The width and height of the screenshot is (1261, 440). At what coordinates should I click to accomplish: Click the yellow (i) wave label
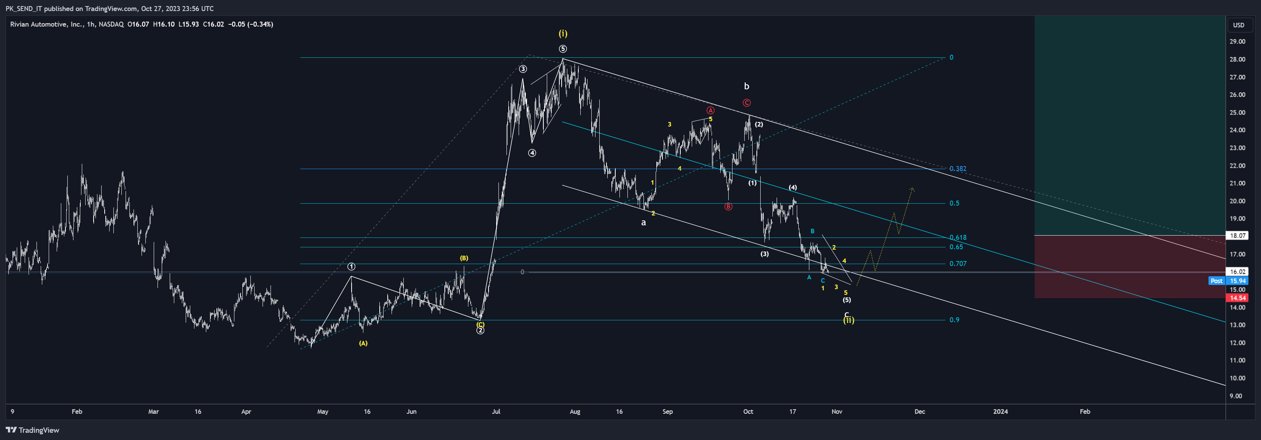pyautogui.click(x=563, y=34)
